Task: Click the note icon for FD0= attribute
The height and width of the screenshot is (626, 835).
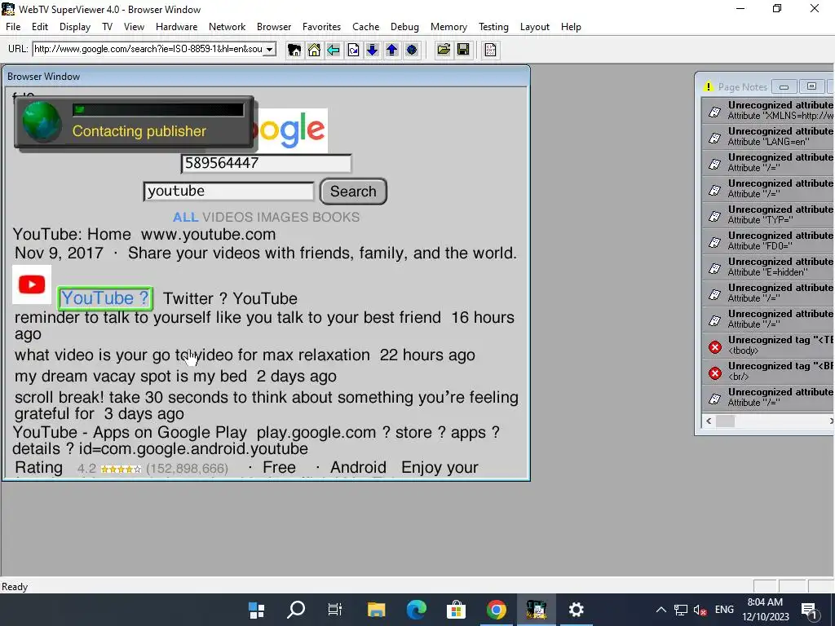Action: 714,241
